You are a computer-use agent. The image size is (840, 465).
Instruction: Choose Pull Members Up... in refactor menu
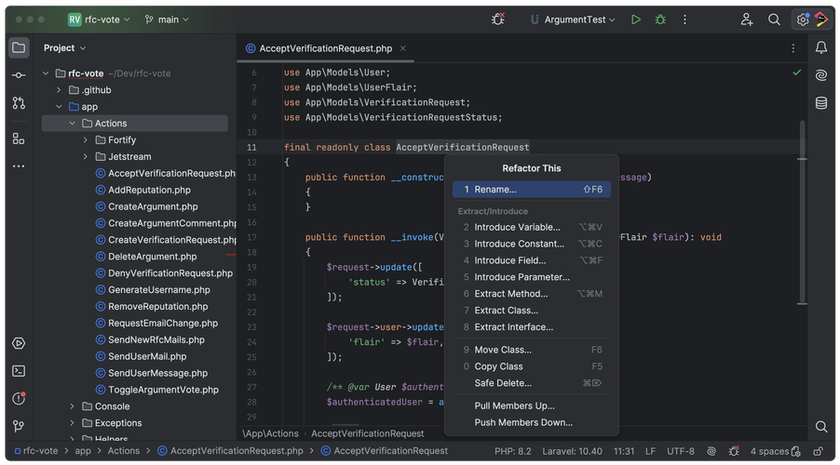pos(532,405)
